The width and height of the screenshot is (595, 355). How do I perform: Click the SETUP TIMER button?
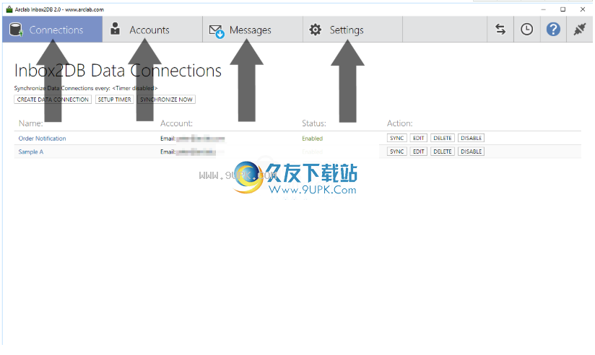(x=115, y=100)
